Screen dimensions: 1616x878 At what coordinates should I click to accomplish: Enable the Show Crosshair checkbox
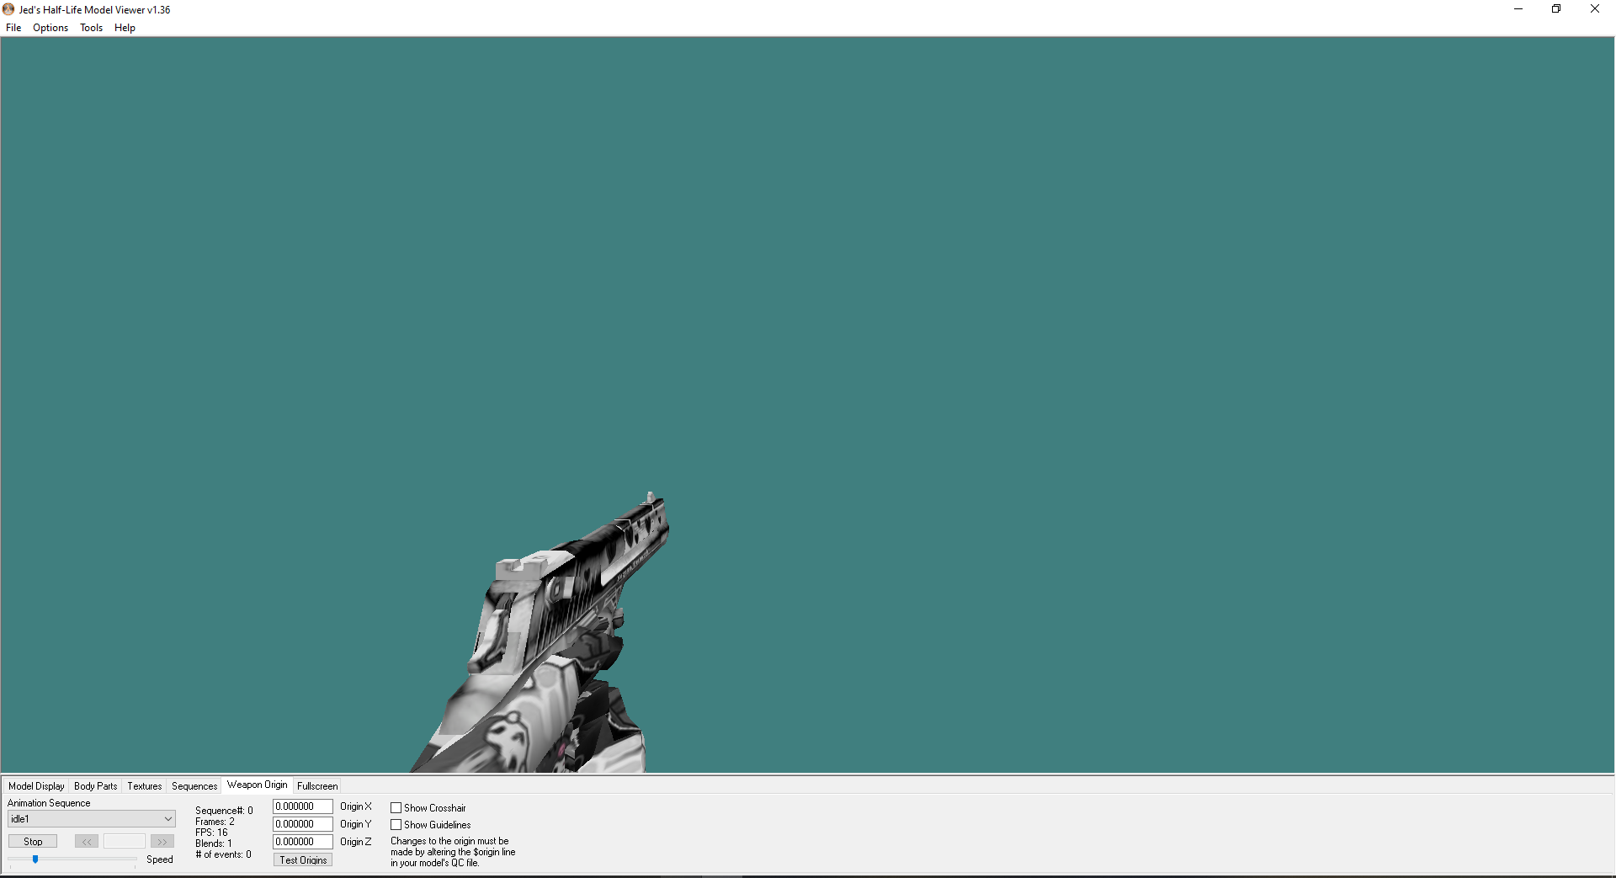tap(396, 808)
